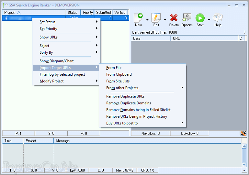Viewport: 249px width, 175px height.
Task: Click the LpM: 0.00 status entry
Action: pos(77,170)
